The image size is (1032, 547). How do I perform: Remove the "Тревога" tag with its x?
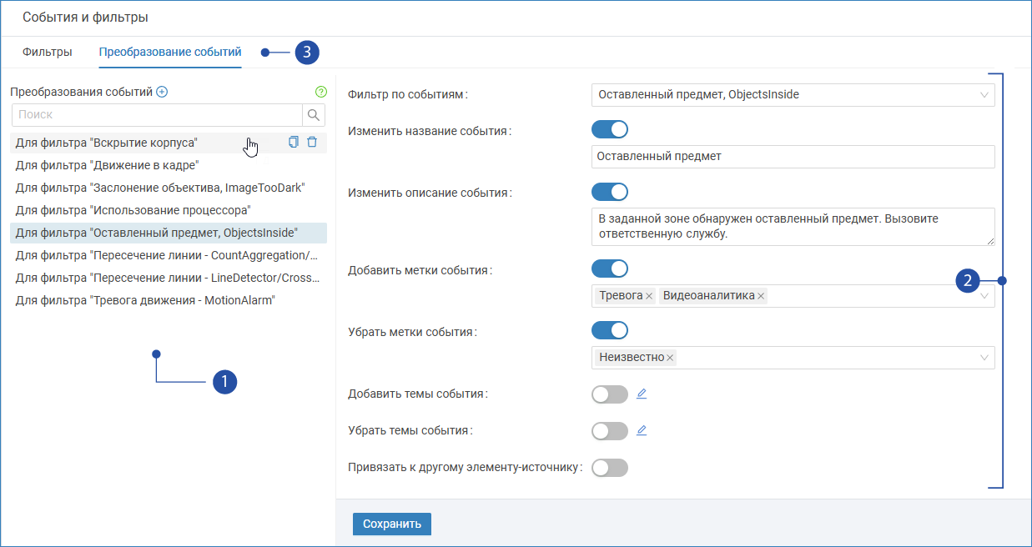click(649, 296)
